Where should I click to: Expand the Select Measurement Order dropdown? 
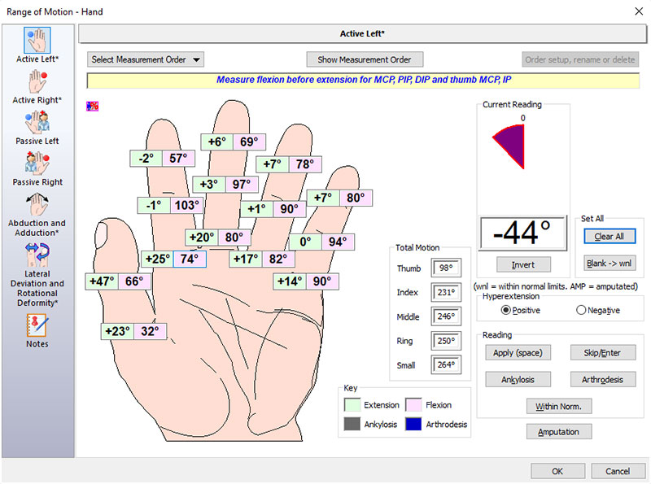[x=146, y=59]
